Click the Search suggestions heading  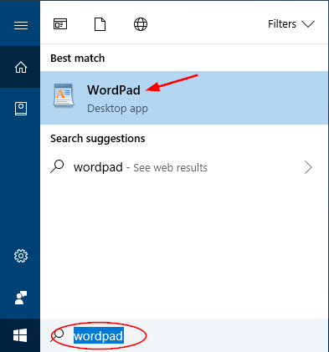tap(98, 139)
